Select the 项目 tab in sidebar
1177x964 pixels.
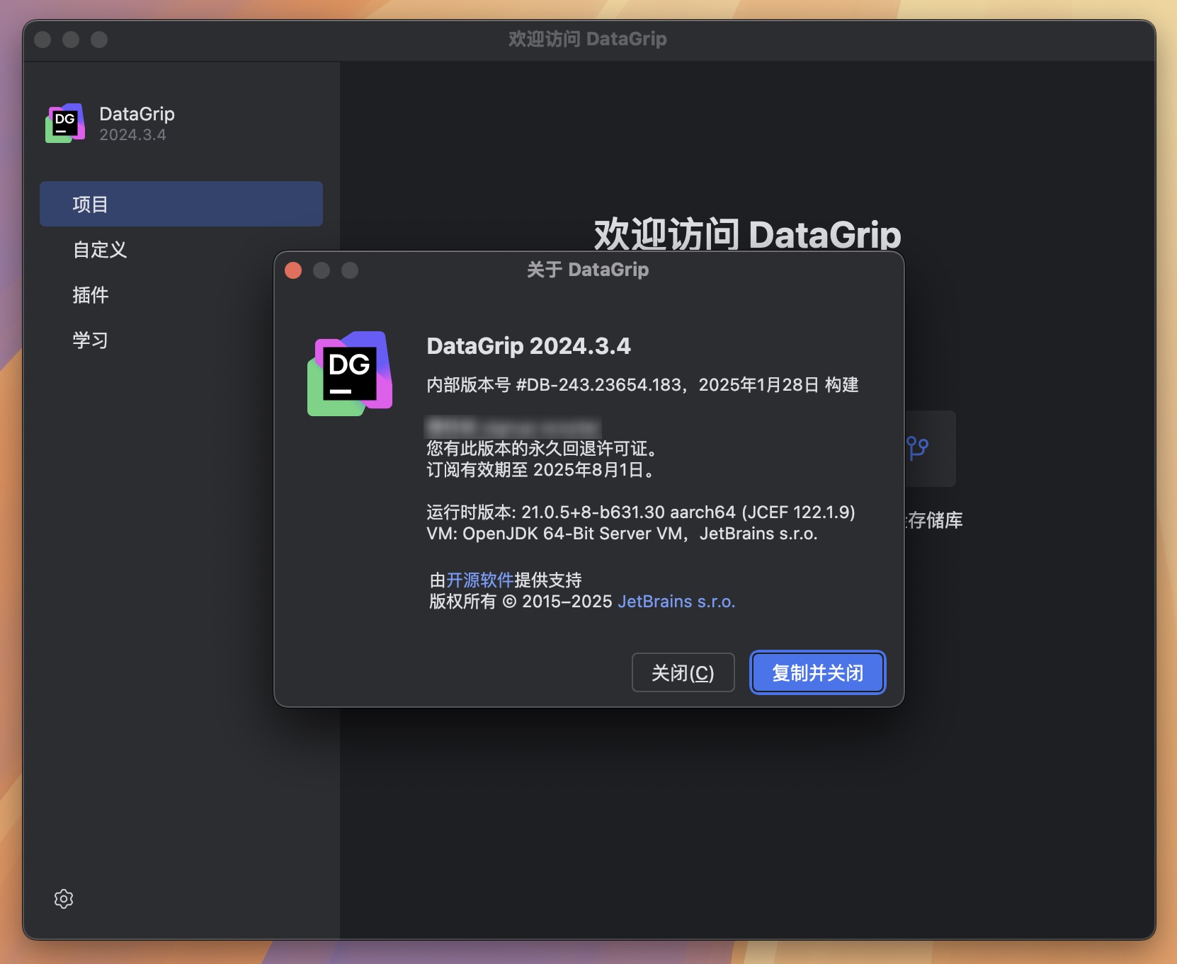[x=181, y=204]
